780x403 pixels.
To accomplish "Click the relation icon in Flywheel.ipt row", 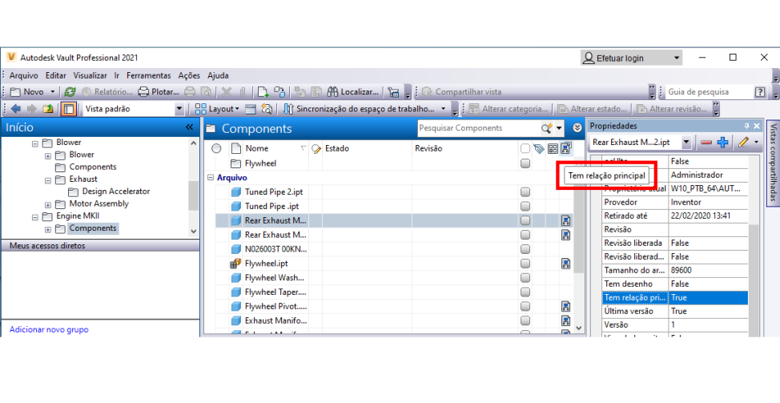I will pos(565,264).
